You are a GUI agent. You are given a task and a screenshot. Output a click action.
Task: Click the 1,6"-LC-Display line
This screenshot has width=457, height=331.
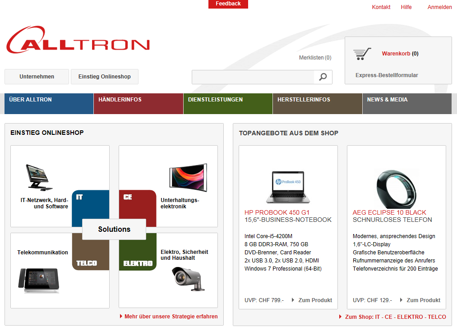pos(371,244)
